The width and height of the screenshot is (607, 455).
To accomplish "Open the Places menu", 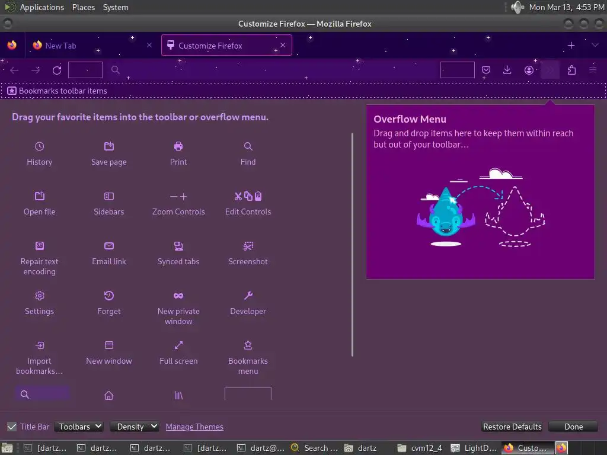I will [x=84, y=7].
